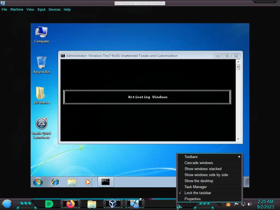Click the guest Show desktop strip
Screen dimensions: 280x210
(x=247, y=182)
